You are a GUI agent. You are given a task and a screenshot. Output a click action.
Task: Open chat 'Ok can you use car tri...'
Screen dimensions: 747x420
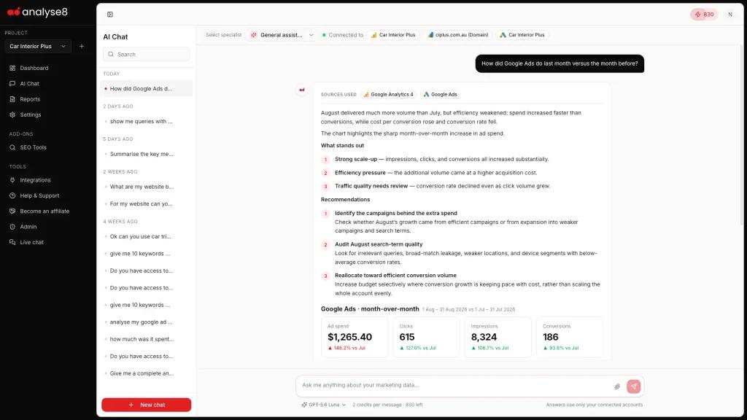[146, 236]
